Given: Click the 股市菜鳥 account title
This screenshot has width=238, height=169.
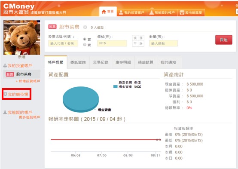Looking at the screenshot, I should coord(69,27).
